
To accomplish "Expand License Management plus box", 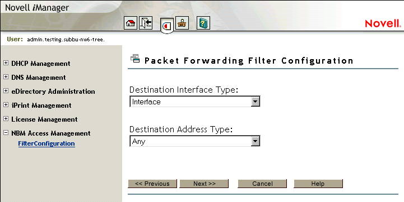I will pyautogui.click(x=6, y=119).
